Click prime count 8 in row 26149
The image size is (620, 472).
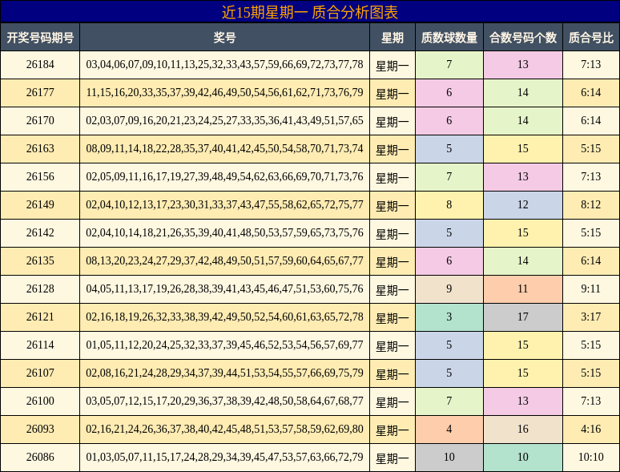pyautogui.click(x=449, y=205)
